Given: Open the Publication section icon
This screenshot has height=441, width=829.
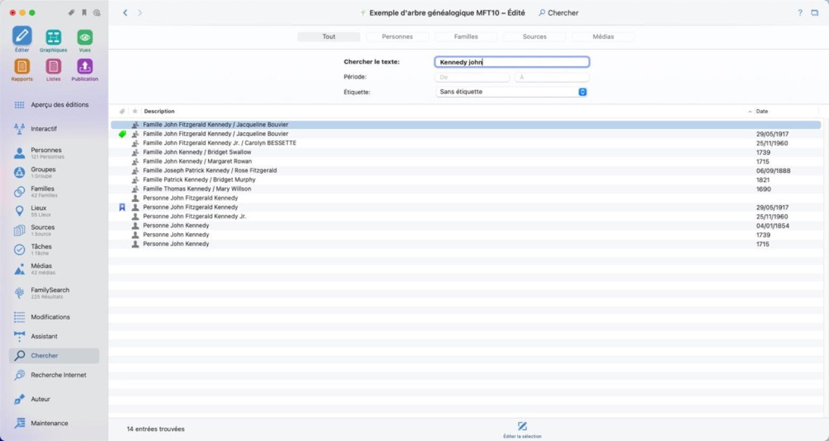Looking at the screenshot, I should click(85, 66).
